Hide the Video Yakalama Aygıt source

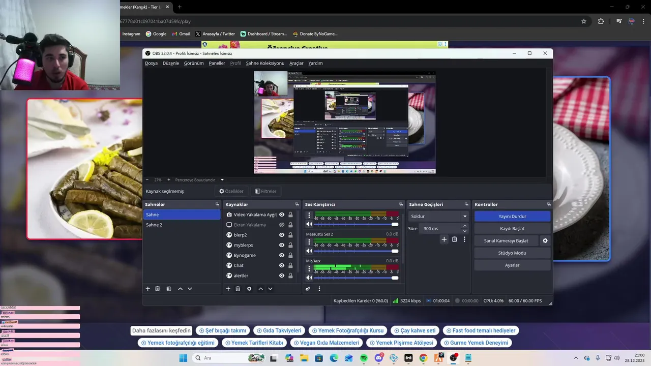point(282,215)
